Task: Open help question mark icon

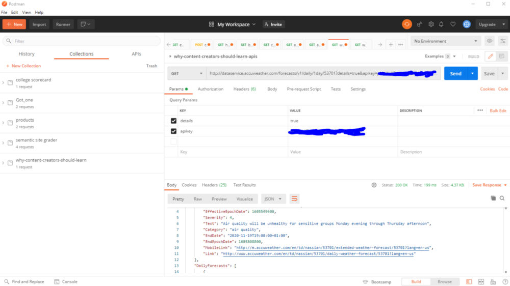Action: (505, 281)
